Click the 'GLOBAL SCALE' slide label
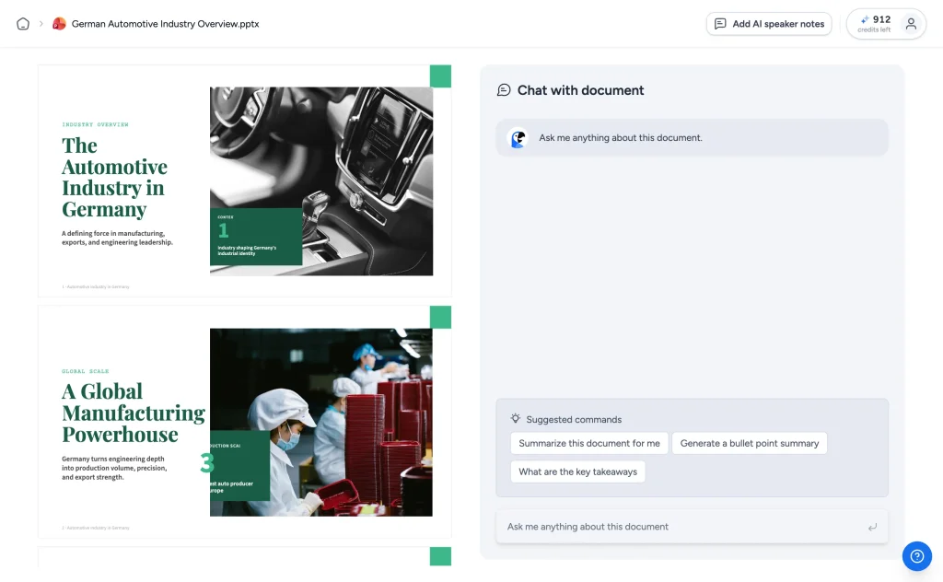Screen dimensions: 943x582 tap(85, 371)
